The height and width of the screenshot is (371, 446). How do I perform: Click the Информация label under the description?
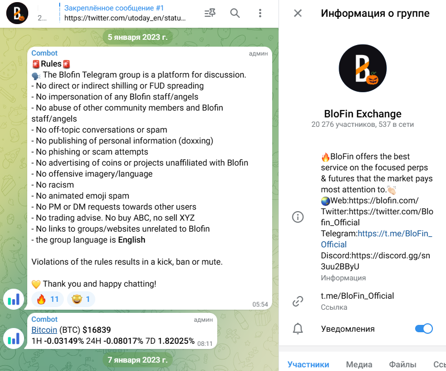pos(343,278)
